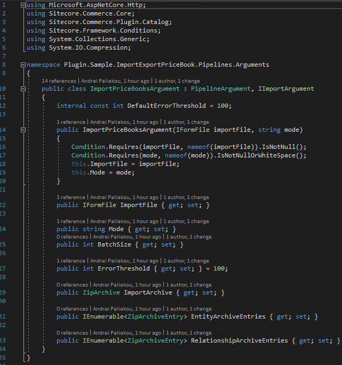Show '1 reference' CodeLens above ImportFile property

click(71, 197)
